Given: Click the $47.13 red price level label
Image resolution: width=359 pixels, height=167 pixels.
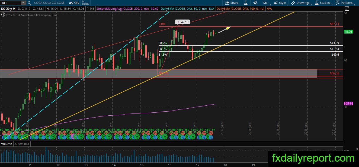Looking at the screenshot, I should coord(335,24).
